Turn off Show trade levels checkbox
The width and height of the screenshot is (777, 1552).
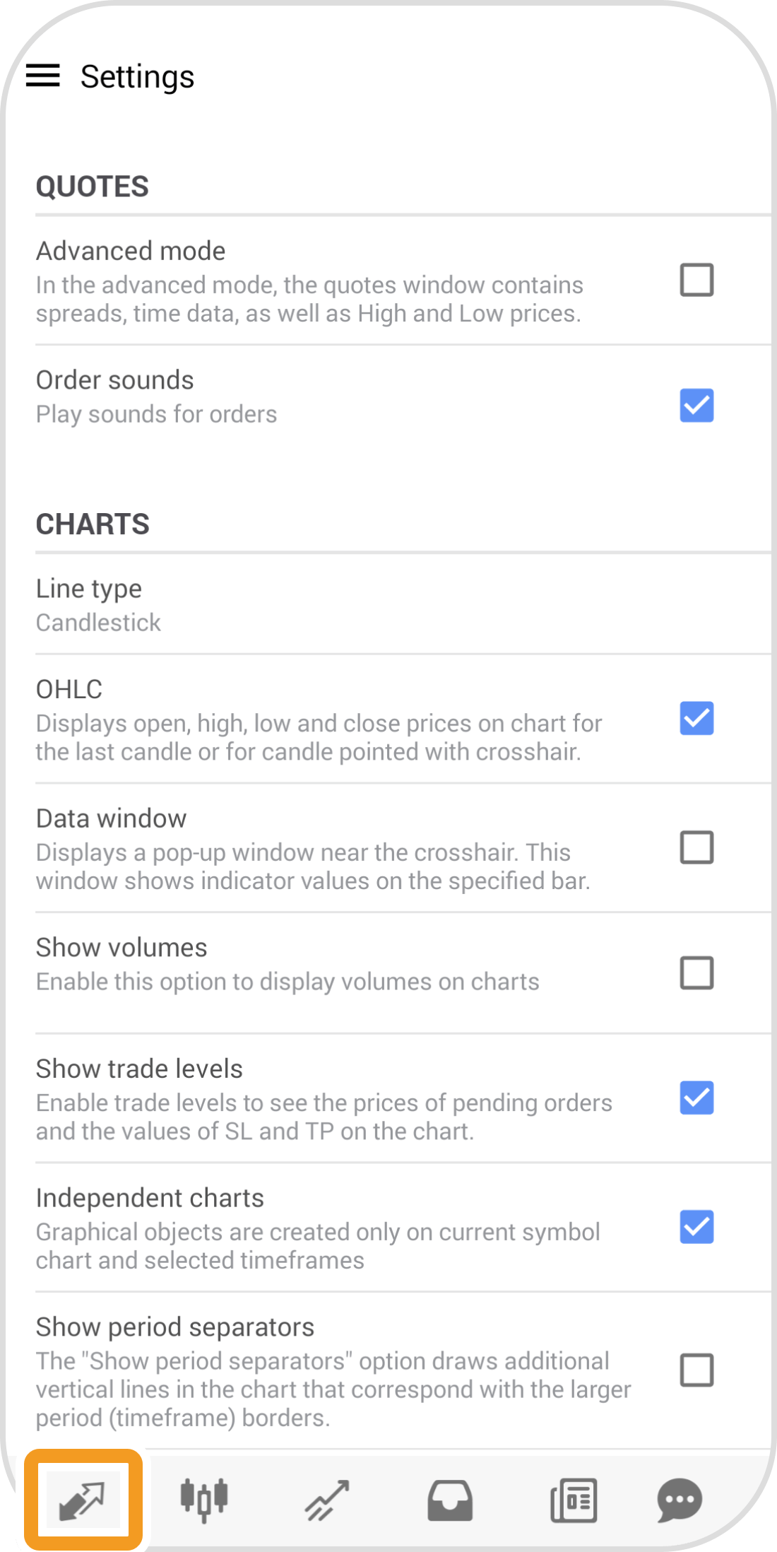tap(696, 1098)
